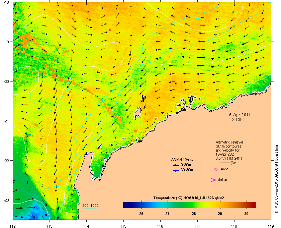
Task: Click the 'and velocity for' legend text
Action: tap(227, 150)
